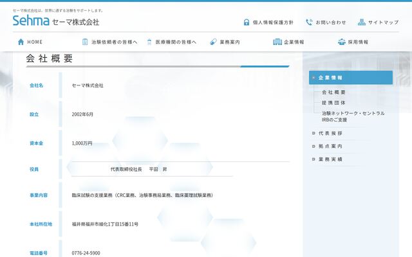Viewport: 412px width, 257px height.
Task: Click the 会社名 row label
Action: coord(36,85)
